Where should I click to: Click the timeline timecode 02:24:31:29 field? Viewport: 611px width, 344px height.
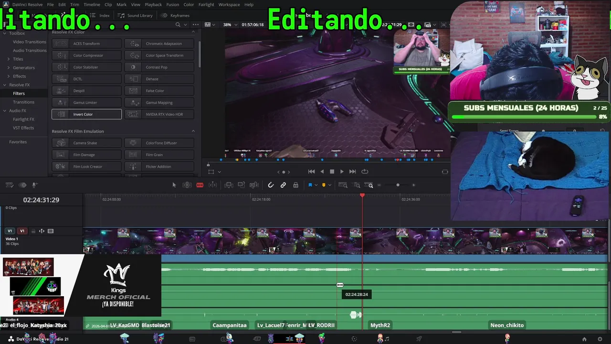click(41, 200)
